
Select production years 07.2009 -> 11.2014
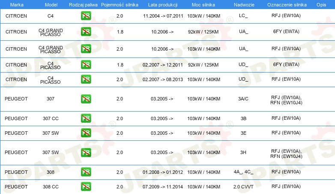click(163, 187)
